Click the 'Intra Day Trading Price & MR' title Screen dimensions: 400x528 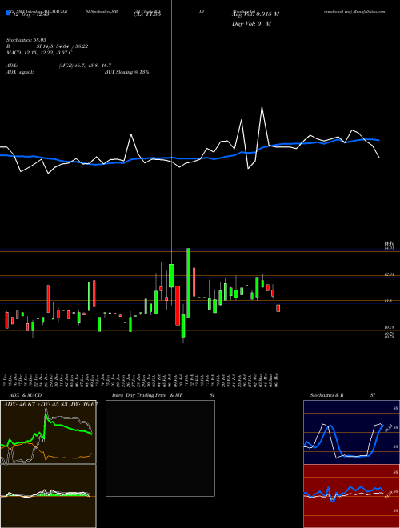click(x=147, y=395)
